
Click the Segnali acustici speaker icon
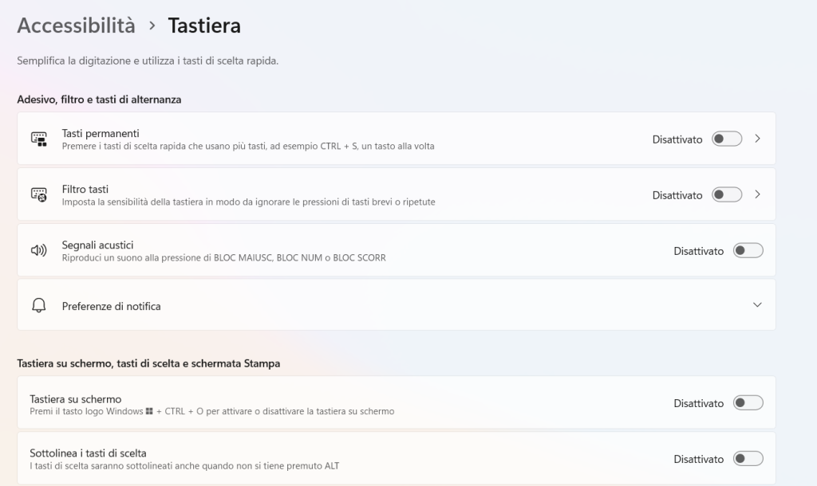click(x=39, y=251)
